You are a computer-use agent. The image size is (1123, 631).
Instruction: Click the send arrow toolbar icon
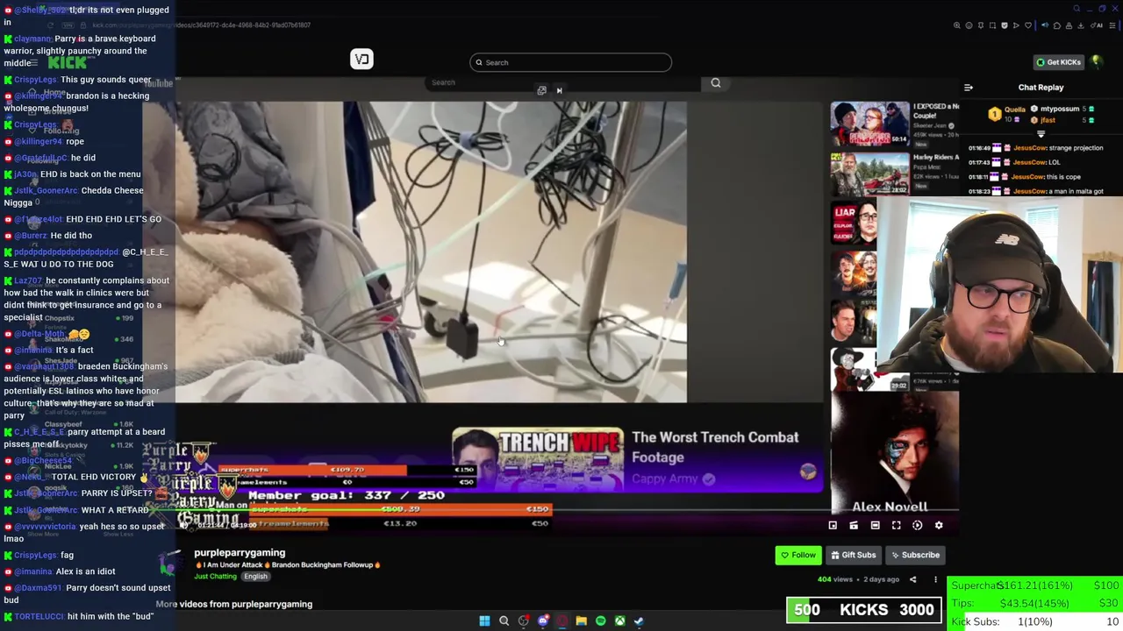pos(1016,25)
